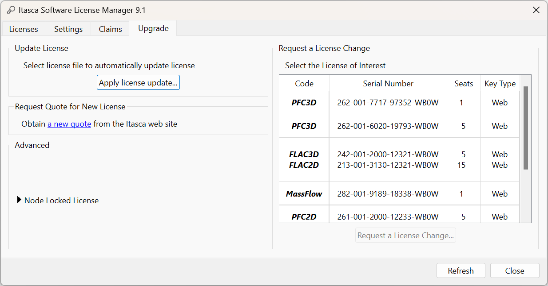The height and width of the screenshot is (286, 548).
Task: Click the disabled Request a License Change button
Action: tap(405, 236)
